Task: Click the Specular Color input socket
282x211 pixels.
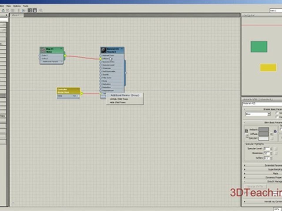Action: tap(100, 62)
